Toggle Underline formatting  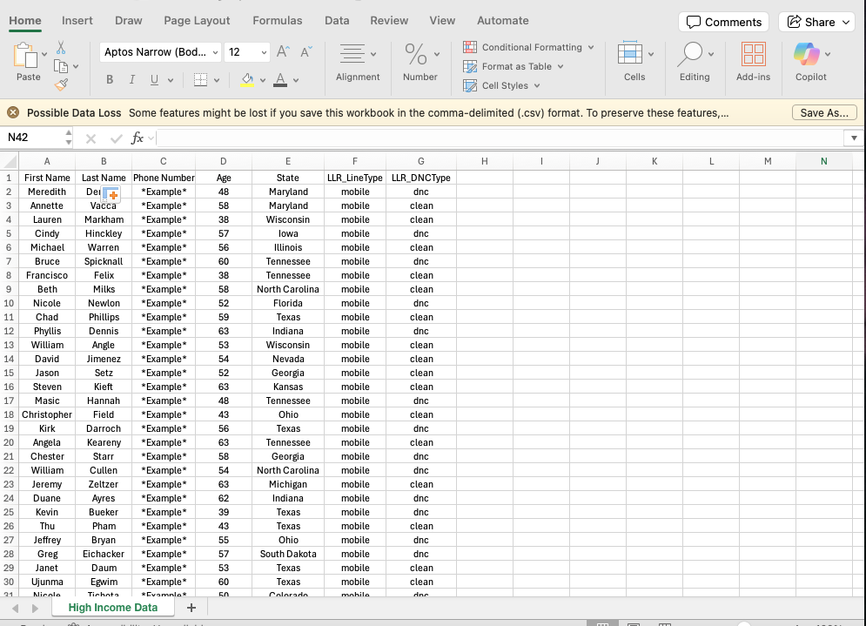click(x=155, y=80)
